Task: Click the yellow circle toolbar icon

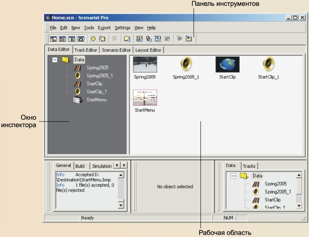Action: coord(93,39)
